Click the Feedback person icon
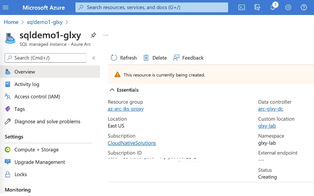This screenshot has width=314, height=196. coord(176,58)
